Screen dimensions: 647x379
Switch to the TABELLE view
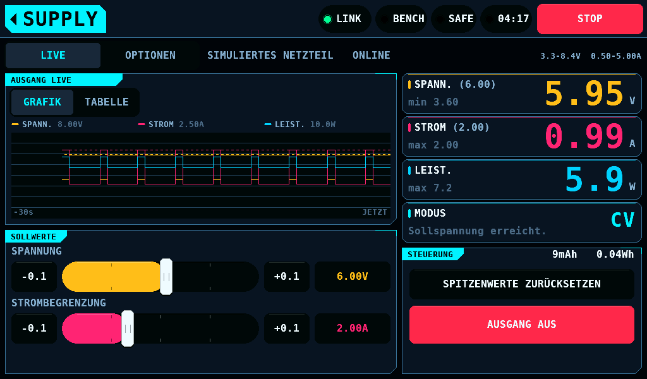click(x=106, y=102)
